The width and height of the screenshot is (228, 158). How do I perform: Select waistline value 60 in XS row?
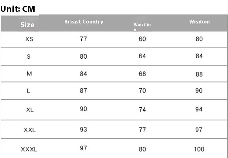142,39
